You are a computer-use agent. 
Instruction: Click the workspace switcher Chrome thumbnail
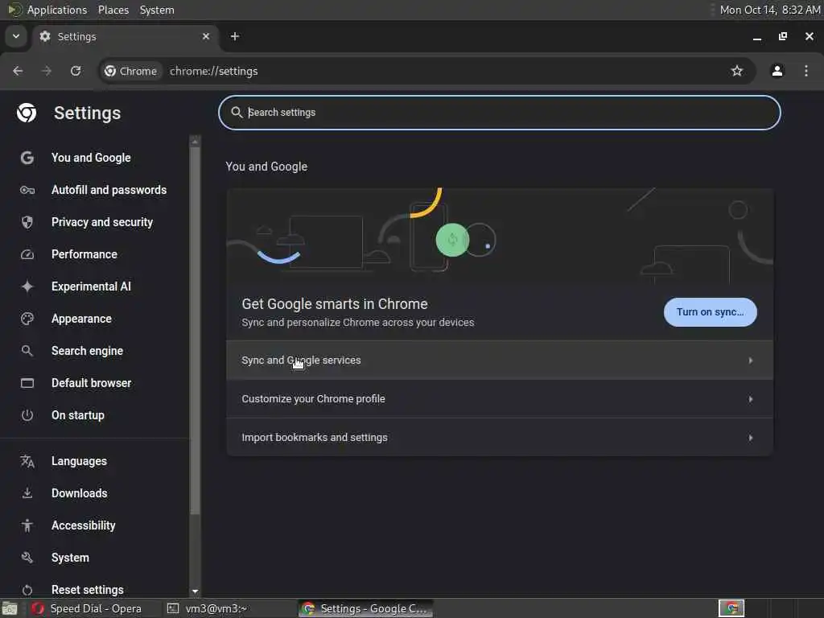[x=731, y=608]
